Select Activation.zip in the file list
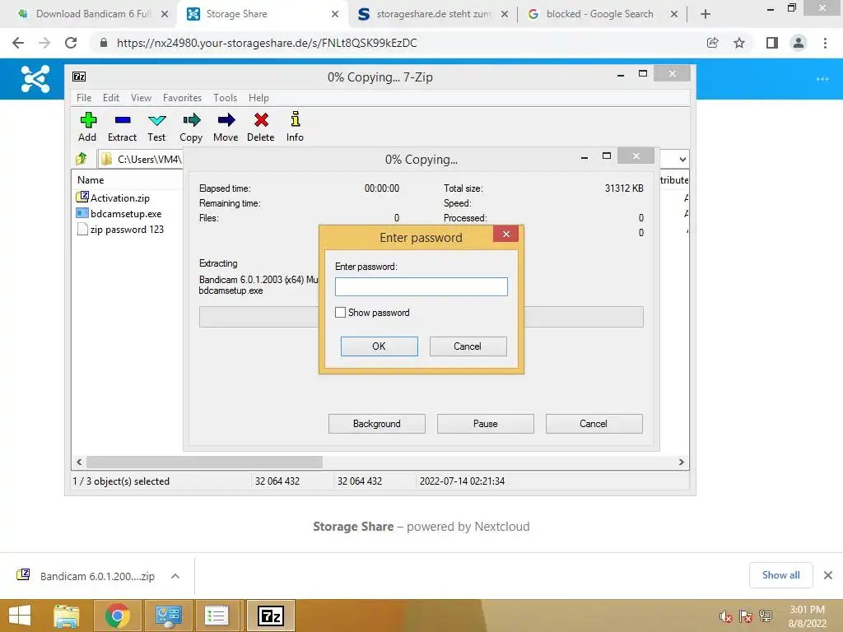 tap(120, 198)
